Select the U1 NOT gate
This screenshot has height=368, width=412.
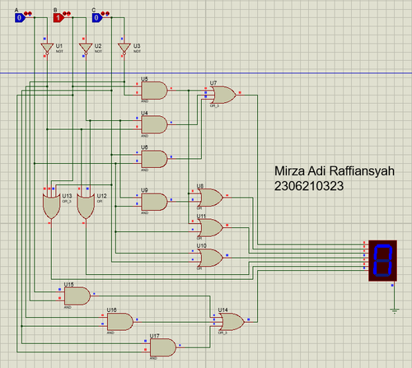click(x=47, y=49)
